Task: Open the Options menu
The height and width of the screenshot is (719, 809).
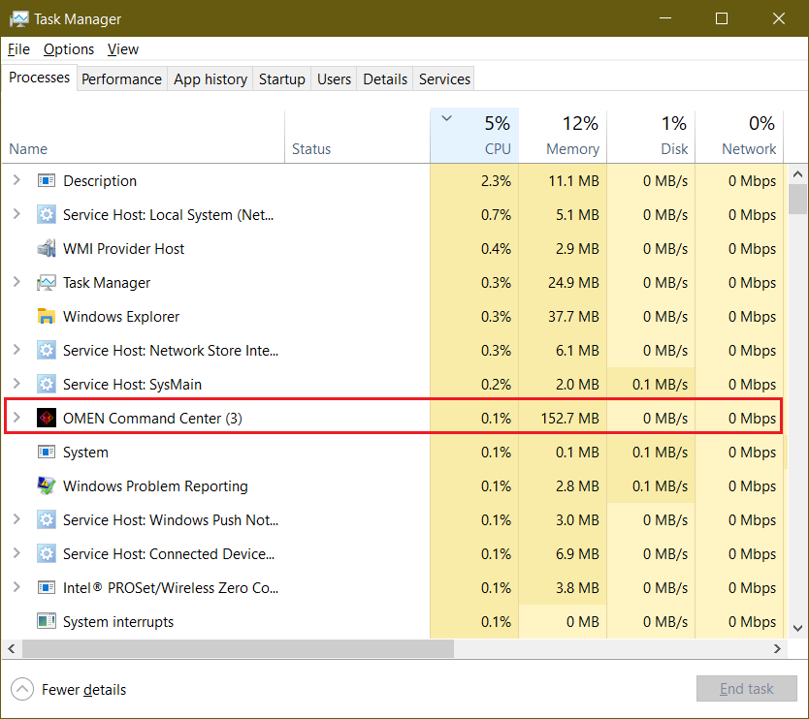Action: [x=68, y=48]
